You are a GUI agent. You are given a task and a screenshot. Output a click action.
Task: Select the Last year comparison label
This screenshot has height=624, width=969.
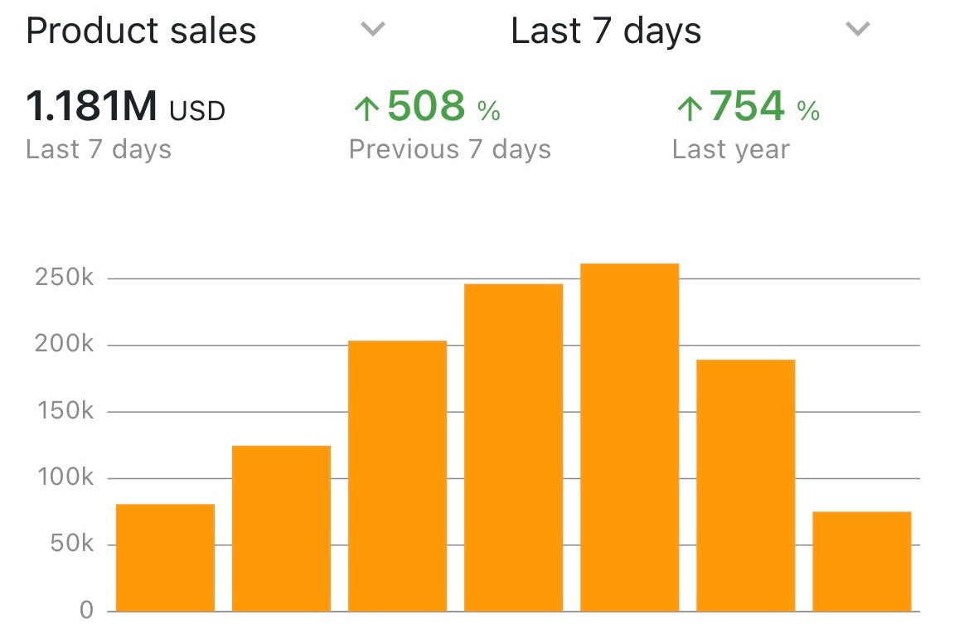731,149
